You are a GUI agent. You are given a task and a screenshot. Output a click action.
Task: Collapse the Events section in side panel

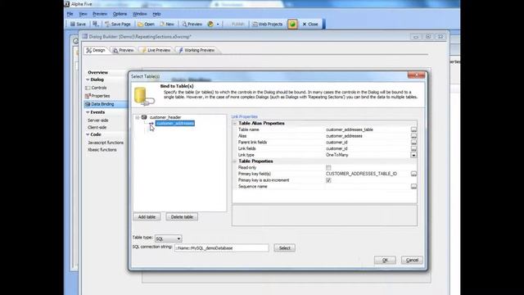pos(88,112)
